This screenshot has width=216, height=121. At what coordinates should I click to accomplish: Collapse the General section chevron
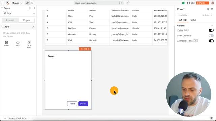click(212, 26)
